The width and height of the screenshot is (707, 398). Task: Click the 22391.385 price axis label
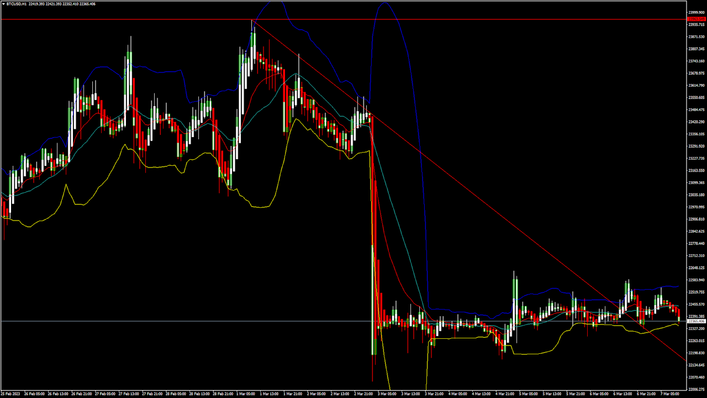[x=696, y=316]
